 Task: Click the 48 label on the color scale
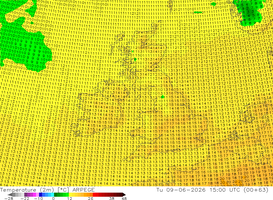point(124,199)
